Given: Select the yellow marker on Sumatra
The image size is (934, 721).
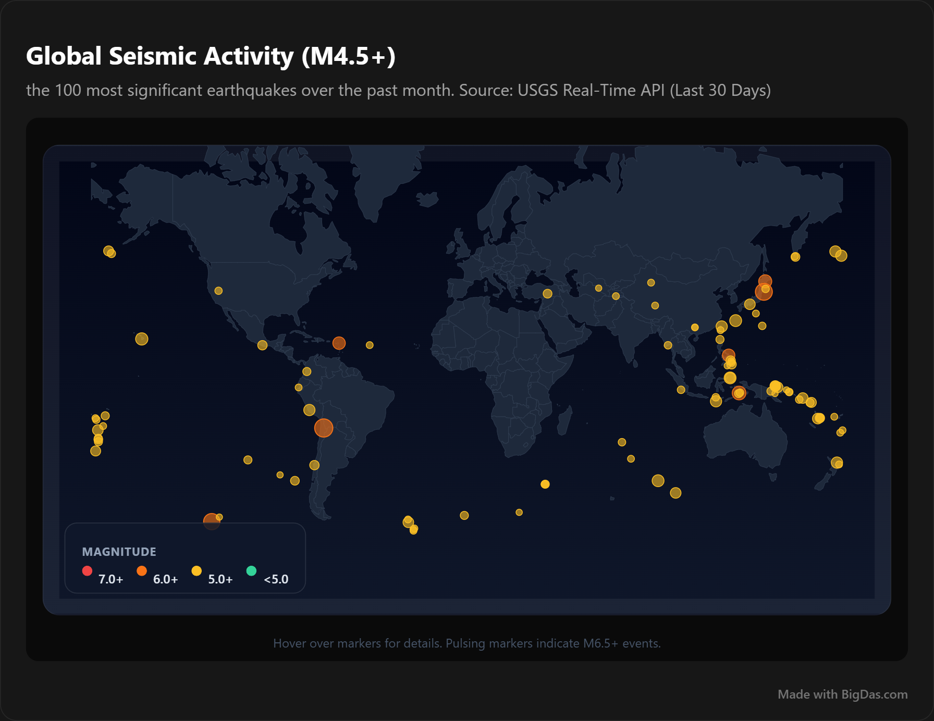Looking at the screenshot, I should click(681, 390).
